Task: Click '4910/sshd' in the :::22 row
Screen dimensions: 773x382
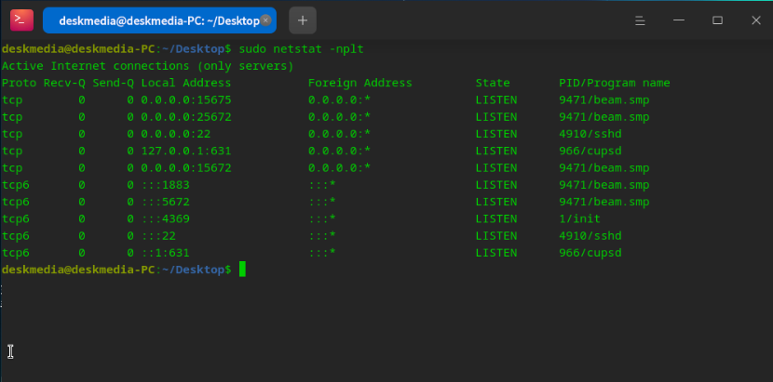Action: (590, 236)
